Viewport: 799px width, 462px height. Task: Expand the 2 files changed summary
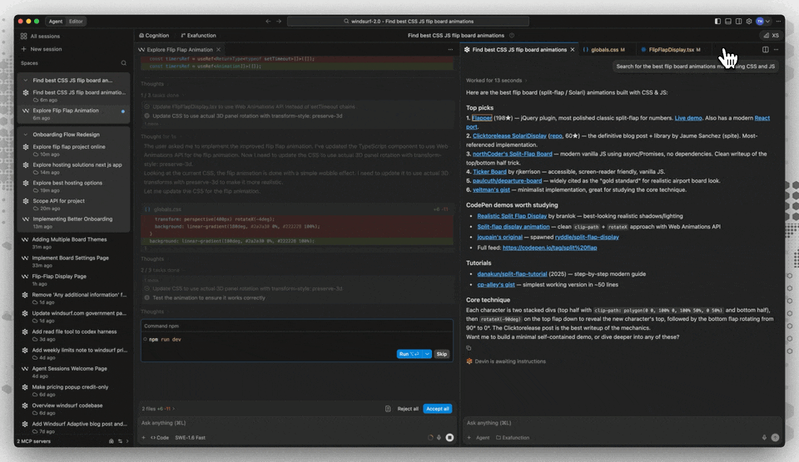click(158, 409)
